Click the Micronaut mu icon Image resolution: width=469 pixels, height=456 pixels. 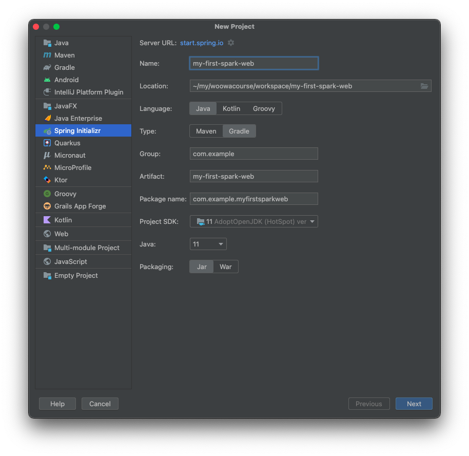47,155
